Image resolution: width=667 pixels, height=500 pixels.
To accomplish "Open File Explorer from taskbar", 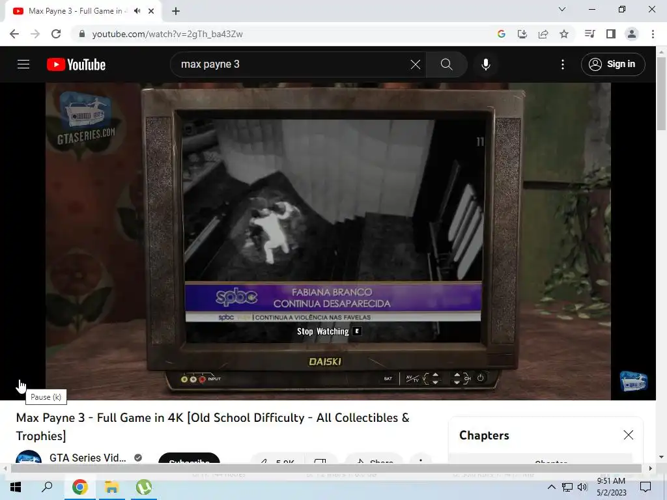I will point(112,487).
